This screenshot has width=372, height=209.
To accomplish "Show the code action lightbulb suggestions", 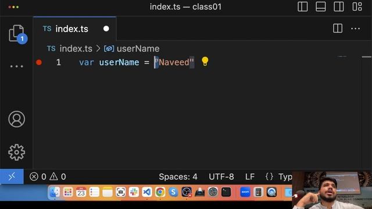I will coord(205,62).
